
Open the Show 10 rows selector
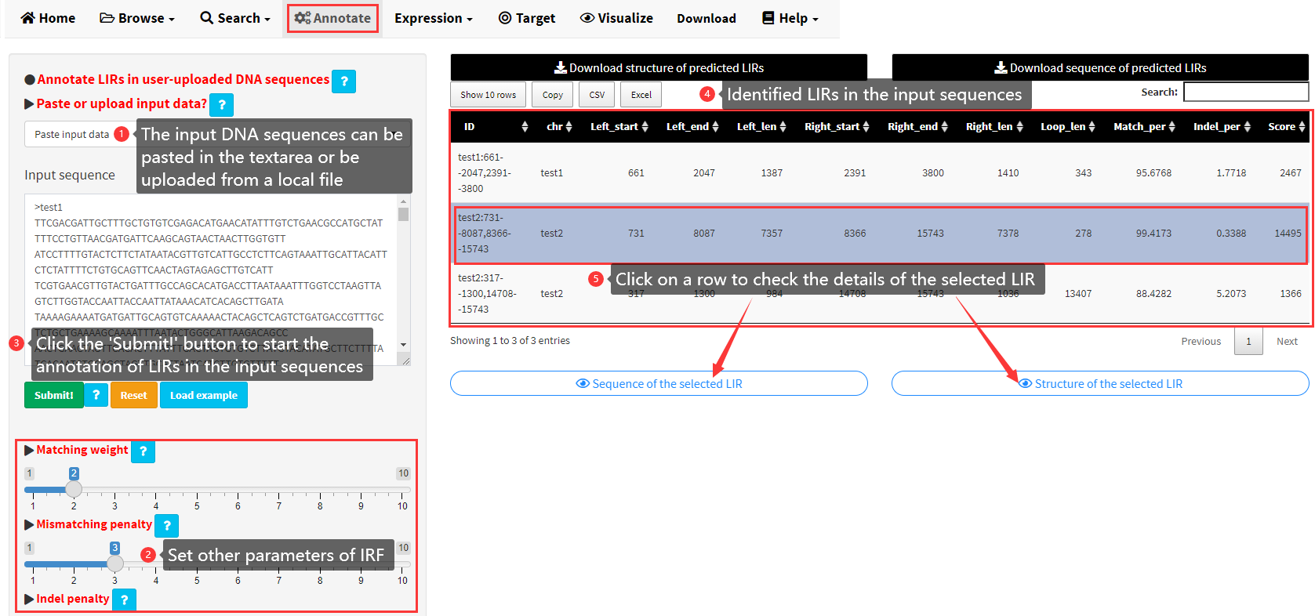pos(488,95)
